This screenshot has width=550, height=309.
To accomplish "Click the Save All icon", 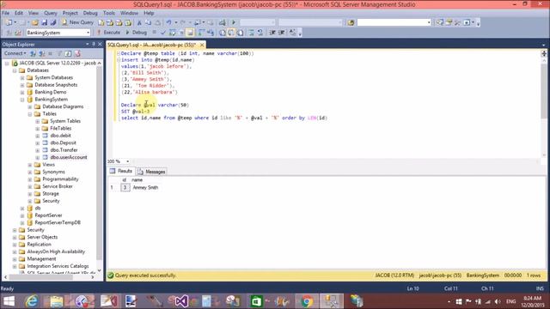I will tap(53, 22).
